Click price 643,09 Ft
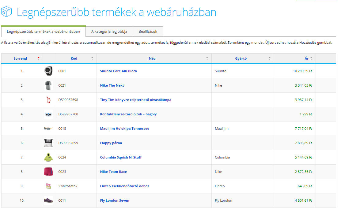This screenshot has height=213, width=341. (x=305, y=186)
